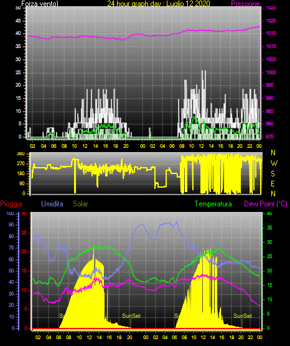Click the first day's 'SunSet' marker label
Viewport: 290px width, 346px height.
(x=131, y=316)
